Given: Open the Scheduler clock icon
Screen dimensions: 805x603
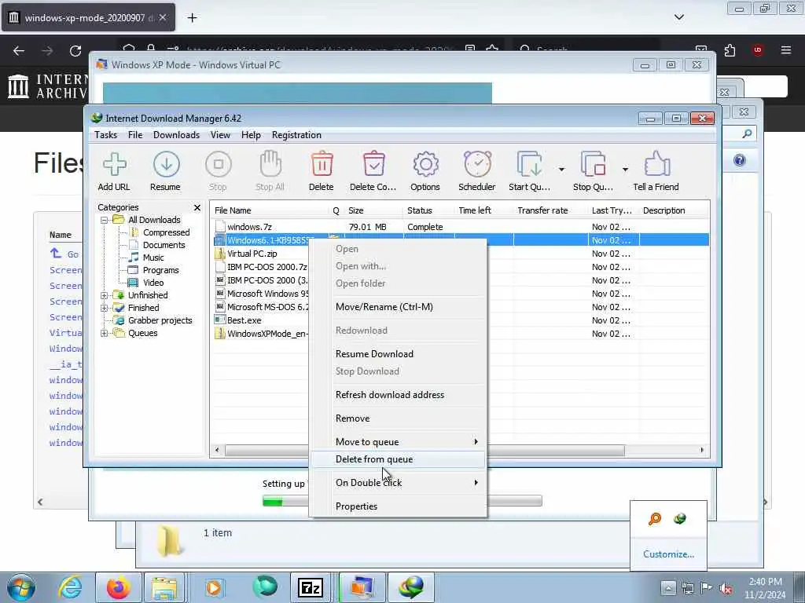Looking at the screenshot, I should (477, 164).
